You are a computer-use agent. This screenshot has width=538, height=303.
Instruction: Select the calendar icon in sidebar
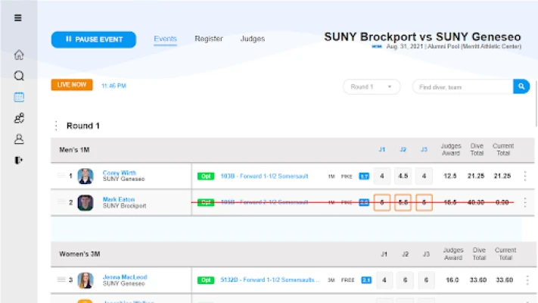[x=19, y=97]
